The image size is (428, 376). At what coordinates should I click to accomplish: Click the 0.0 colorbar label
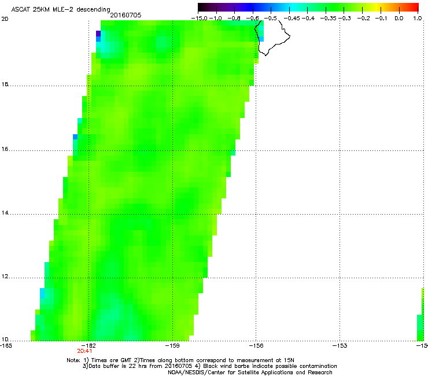(399, 19)
